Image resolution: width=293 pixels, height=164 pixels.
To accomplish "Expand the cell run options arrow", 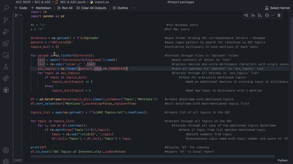I will 21,15.
